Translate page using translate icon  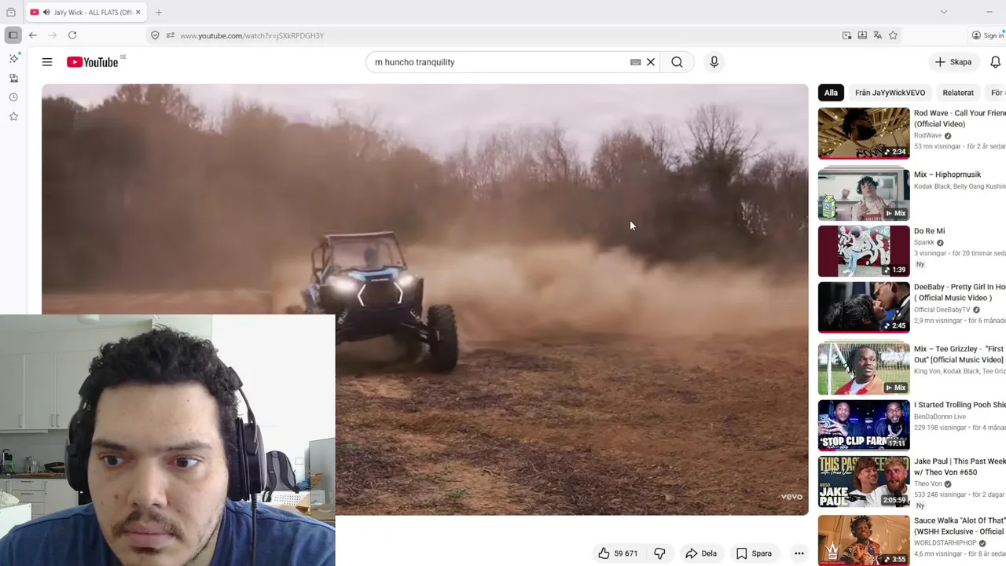click(877, 35)
